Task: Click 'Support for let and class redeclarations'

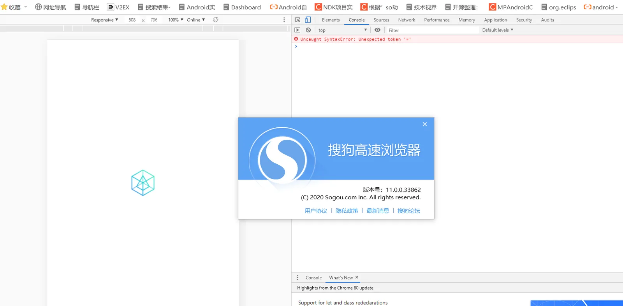Action: pos(343,303)
